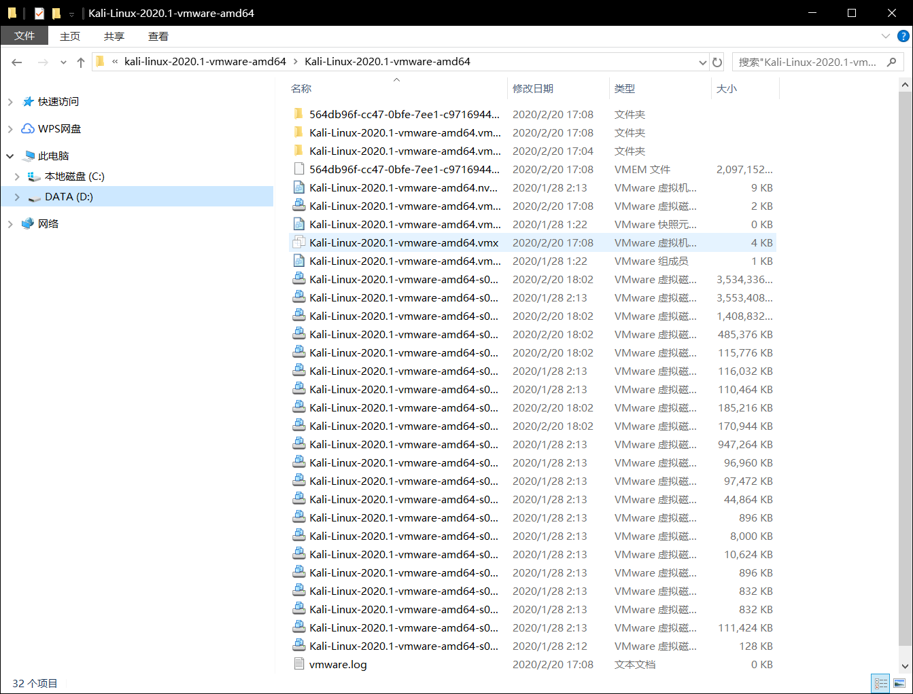Collapse the 此电脑 tree node
The width and height of the screenshot is (913, 694).
[10, 156]
